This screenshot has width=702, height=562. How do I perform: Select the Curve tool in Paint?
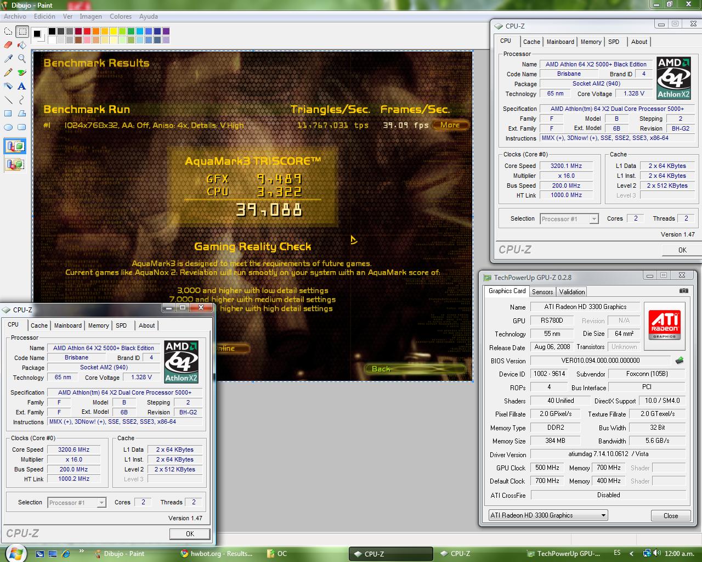pos(22,100)
